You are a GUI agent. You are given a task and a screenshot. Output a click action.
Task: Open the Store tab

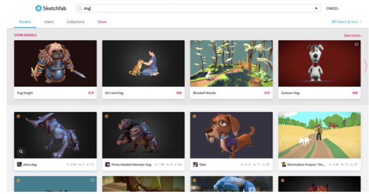click(x=102, y=22)
